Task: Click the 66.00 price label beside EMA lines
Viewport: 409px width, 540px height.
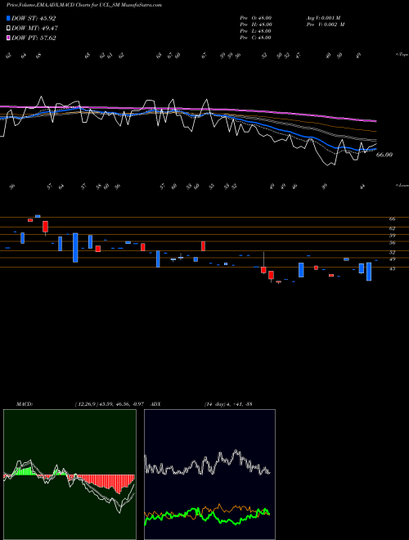Action: [x=384, y=155]
